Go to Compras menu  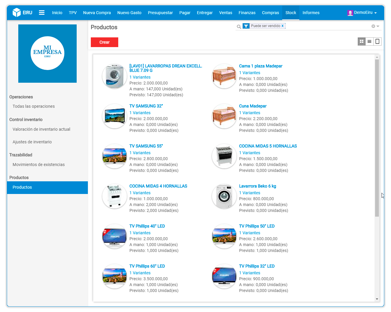pyautogui.click(x=270, y=13)
